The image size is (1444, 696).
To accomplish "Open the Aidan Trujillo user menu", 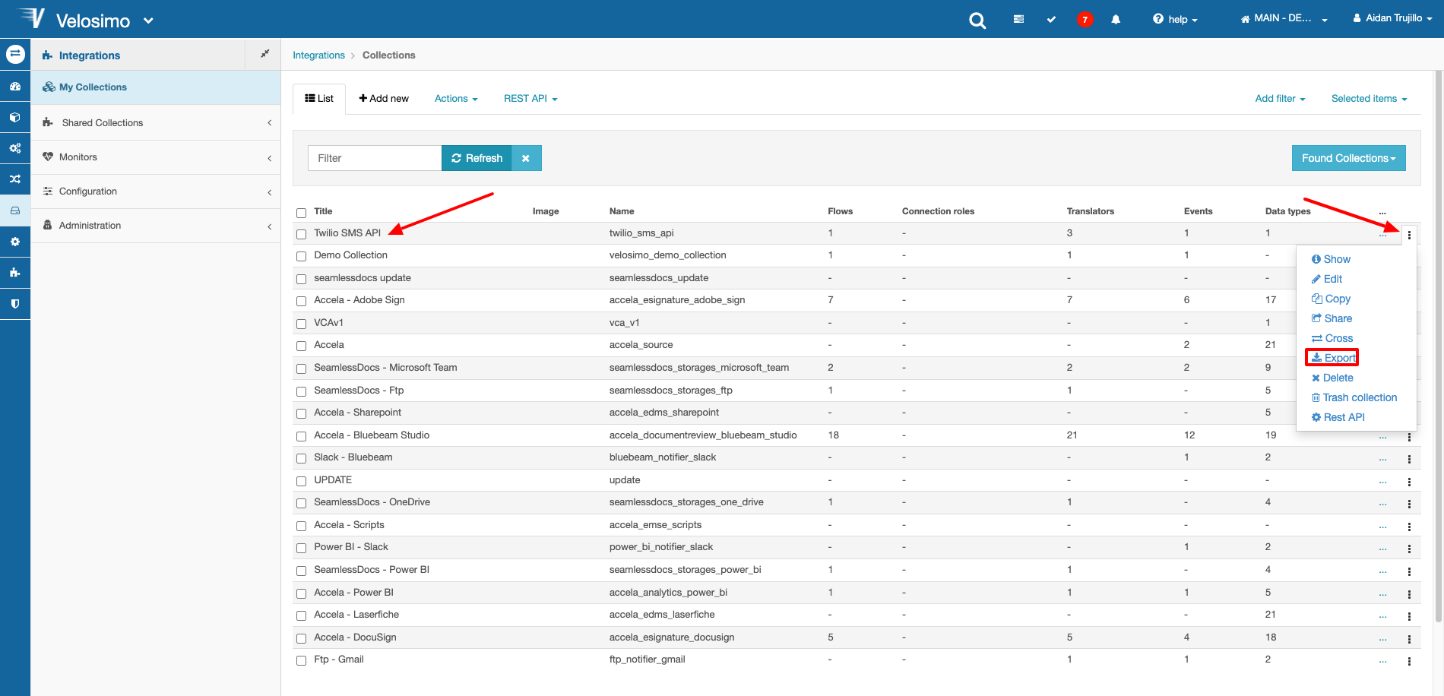I will (1392, 18).
